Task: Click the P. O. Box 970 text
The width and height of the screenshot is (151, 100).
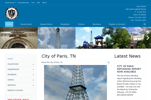Action: (140, 12)
